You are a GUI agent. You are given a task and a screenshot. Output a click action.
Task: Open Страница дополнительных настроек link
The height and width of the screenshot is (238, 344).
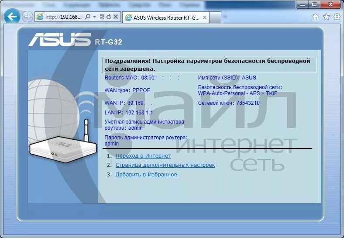(165, 165)
